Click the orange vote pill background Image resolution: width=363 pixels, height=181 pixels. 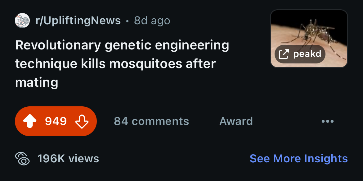pyautogui.click(x=56, y=121)
